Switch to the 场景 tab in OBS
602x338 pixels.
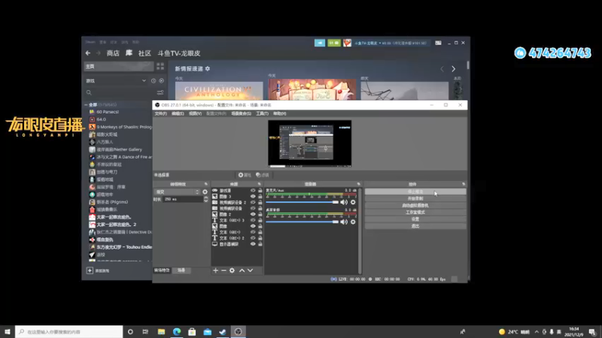pos(181,270)
